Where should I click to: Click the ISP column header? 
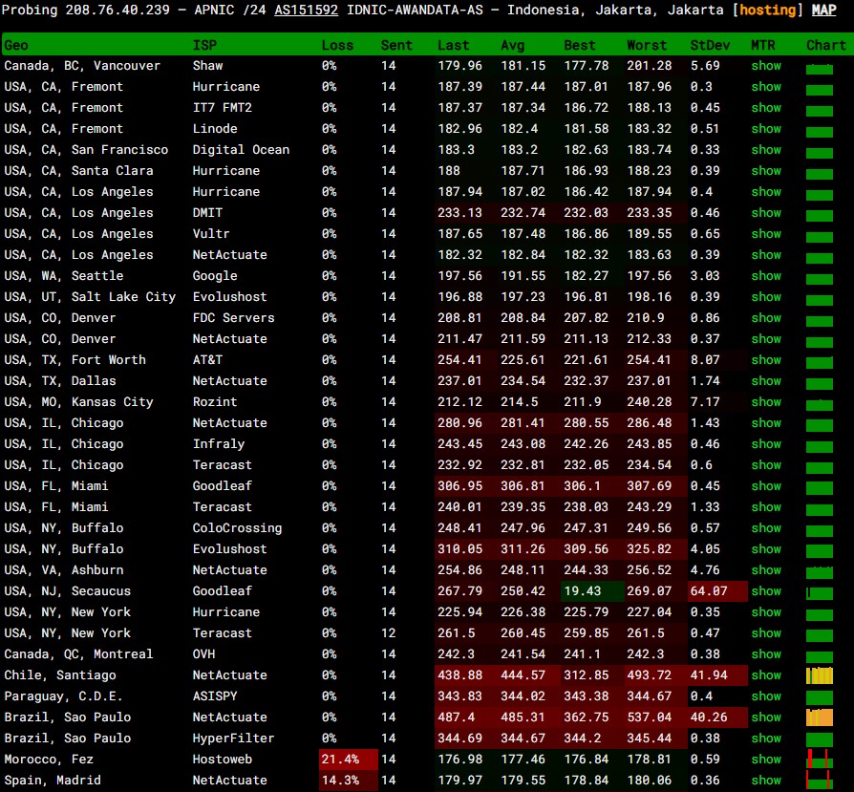(x=204, y=45)
